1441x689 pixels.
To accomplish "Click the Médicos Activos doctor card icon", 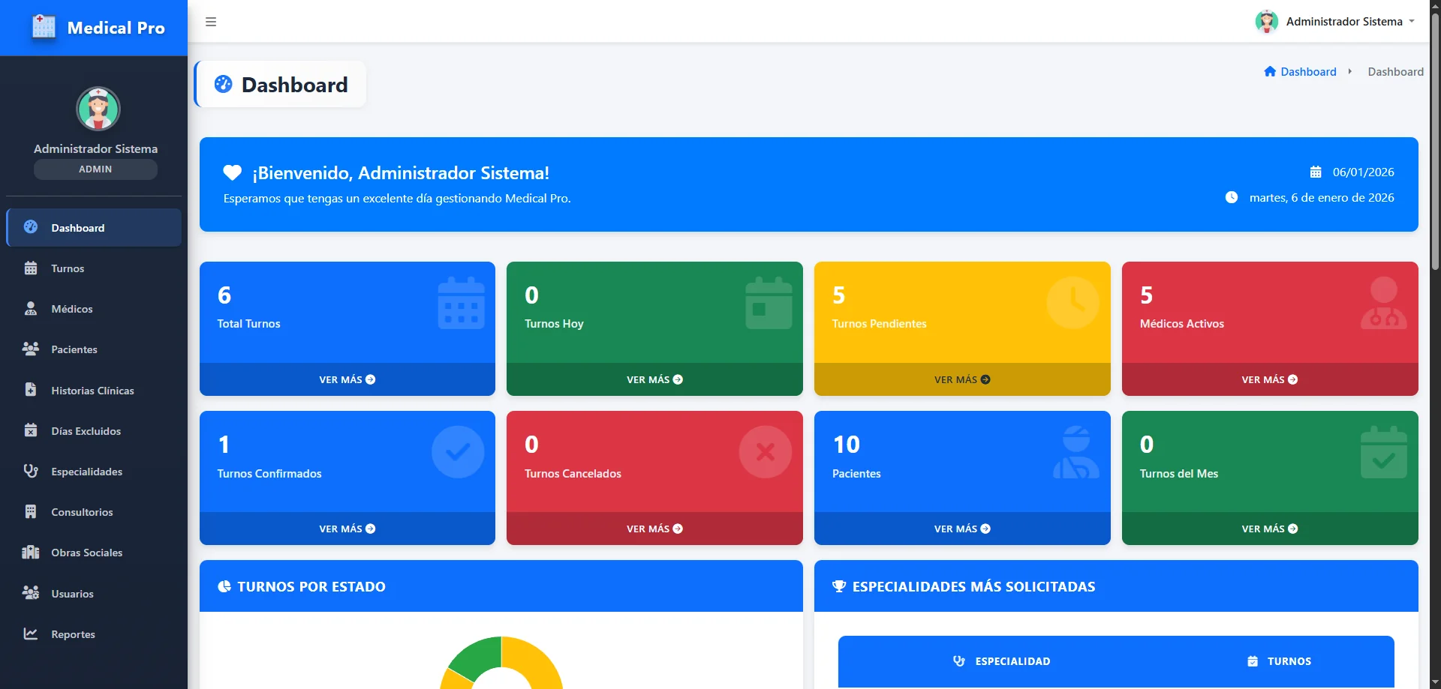I will point(1384,303).
